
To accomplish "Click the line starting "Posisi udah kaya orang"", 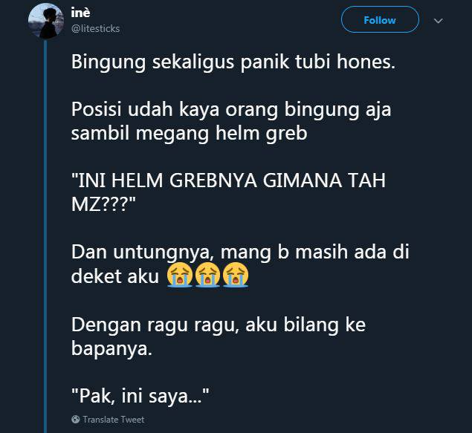I will [x=231, y=110].
